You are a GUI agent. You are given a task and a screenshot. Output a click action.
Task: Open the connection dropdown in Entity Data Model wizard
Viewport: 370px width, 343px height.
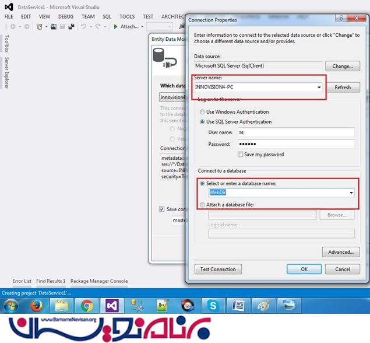click(172, 97)
